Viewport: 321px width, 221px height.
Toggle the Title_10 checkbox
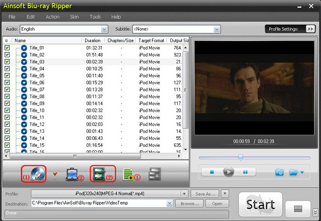(7, 110)
